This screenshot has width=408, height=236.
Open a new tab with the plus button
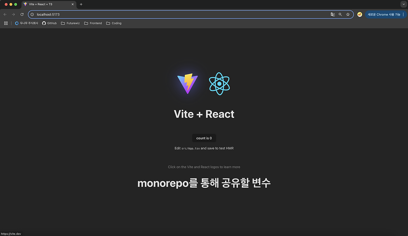(81, 4)
